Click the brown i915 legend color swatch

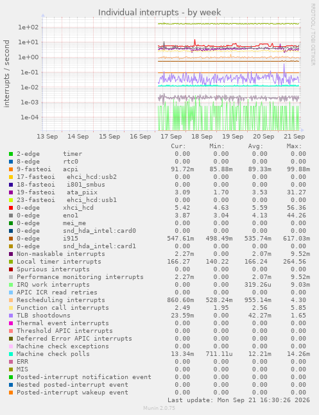coord(11,239)
